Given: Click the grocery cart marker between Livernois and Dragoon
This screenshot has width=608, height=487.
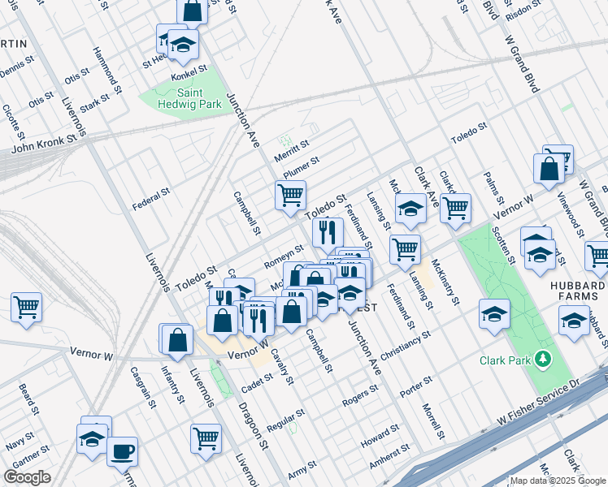Looking at the screenshot, I should [206, 440].
